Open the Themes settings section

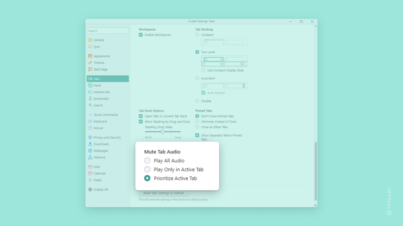coord(108,63)
